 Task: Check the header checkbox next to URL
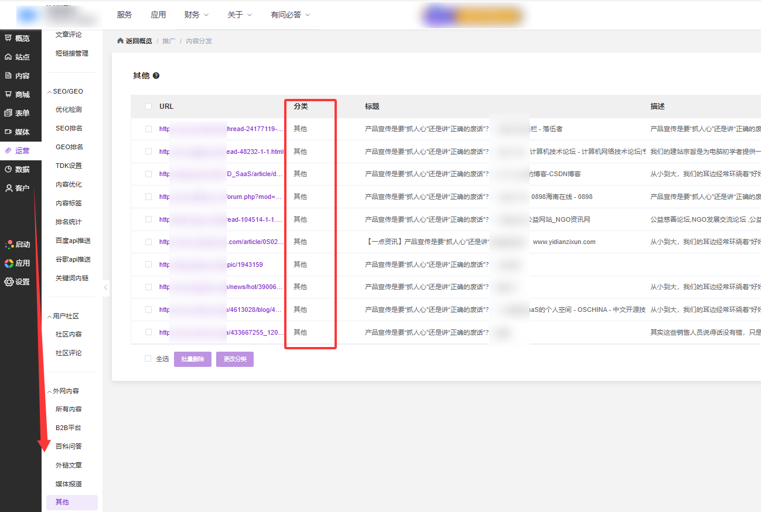tap(148, 106)
